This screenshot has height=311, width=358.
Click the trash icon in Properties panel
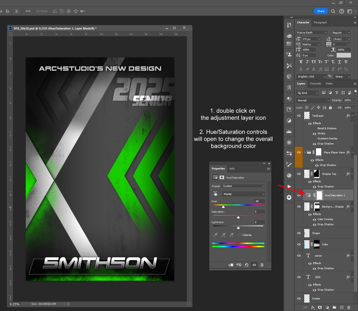(x=262, y=265)
